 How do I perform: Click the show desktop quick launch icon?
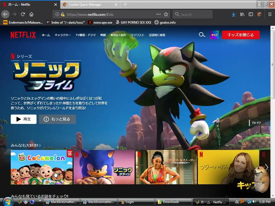coord(32,202)
